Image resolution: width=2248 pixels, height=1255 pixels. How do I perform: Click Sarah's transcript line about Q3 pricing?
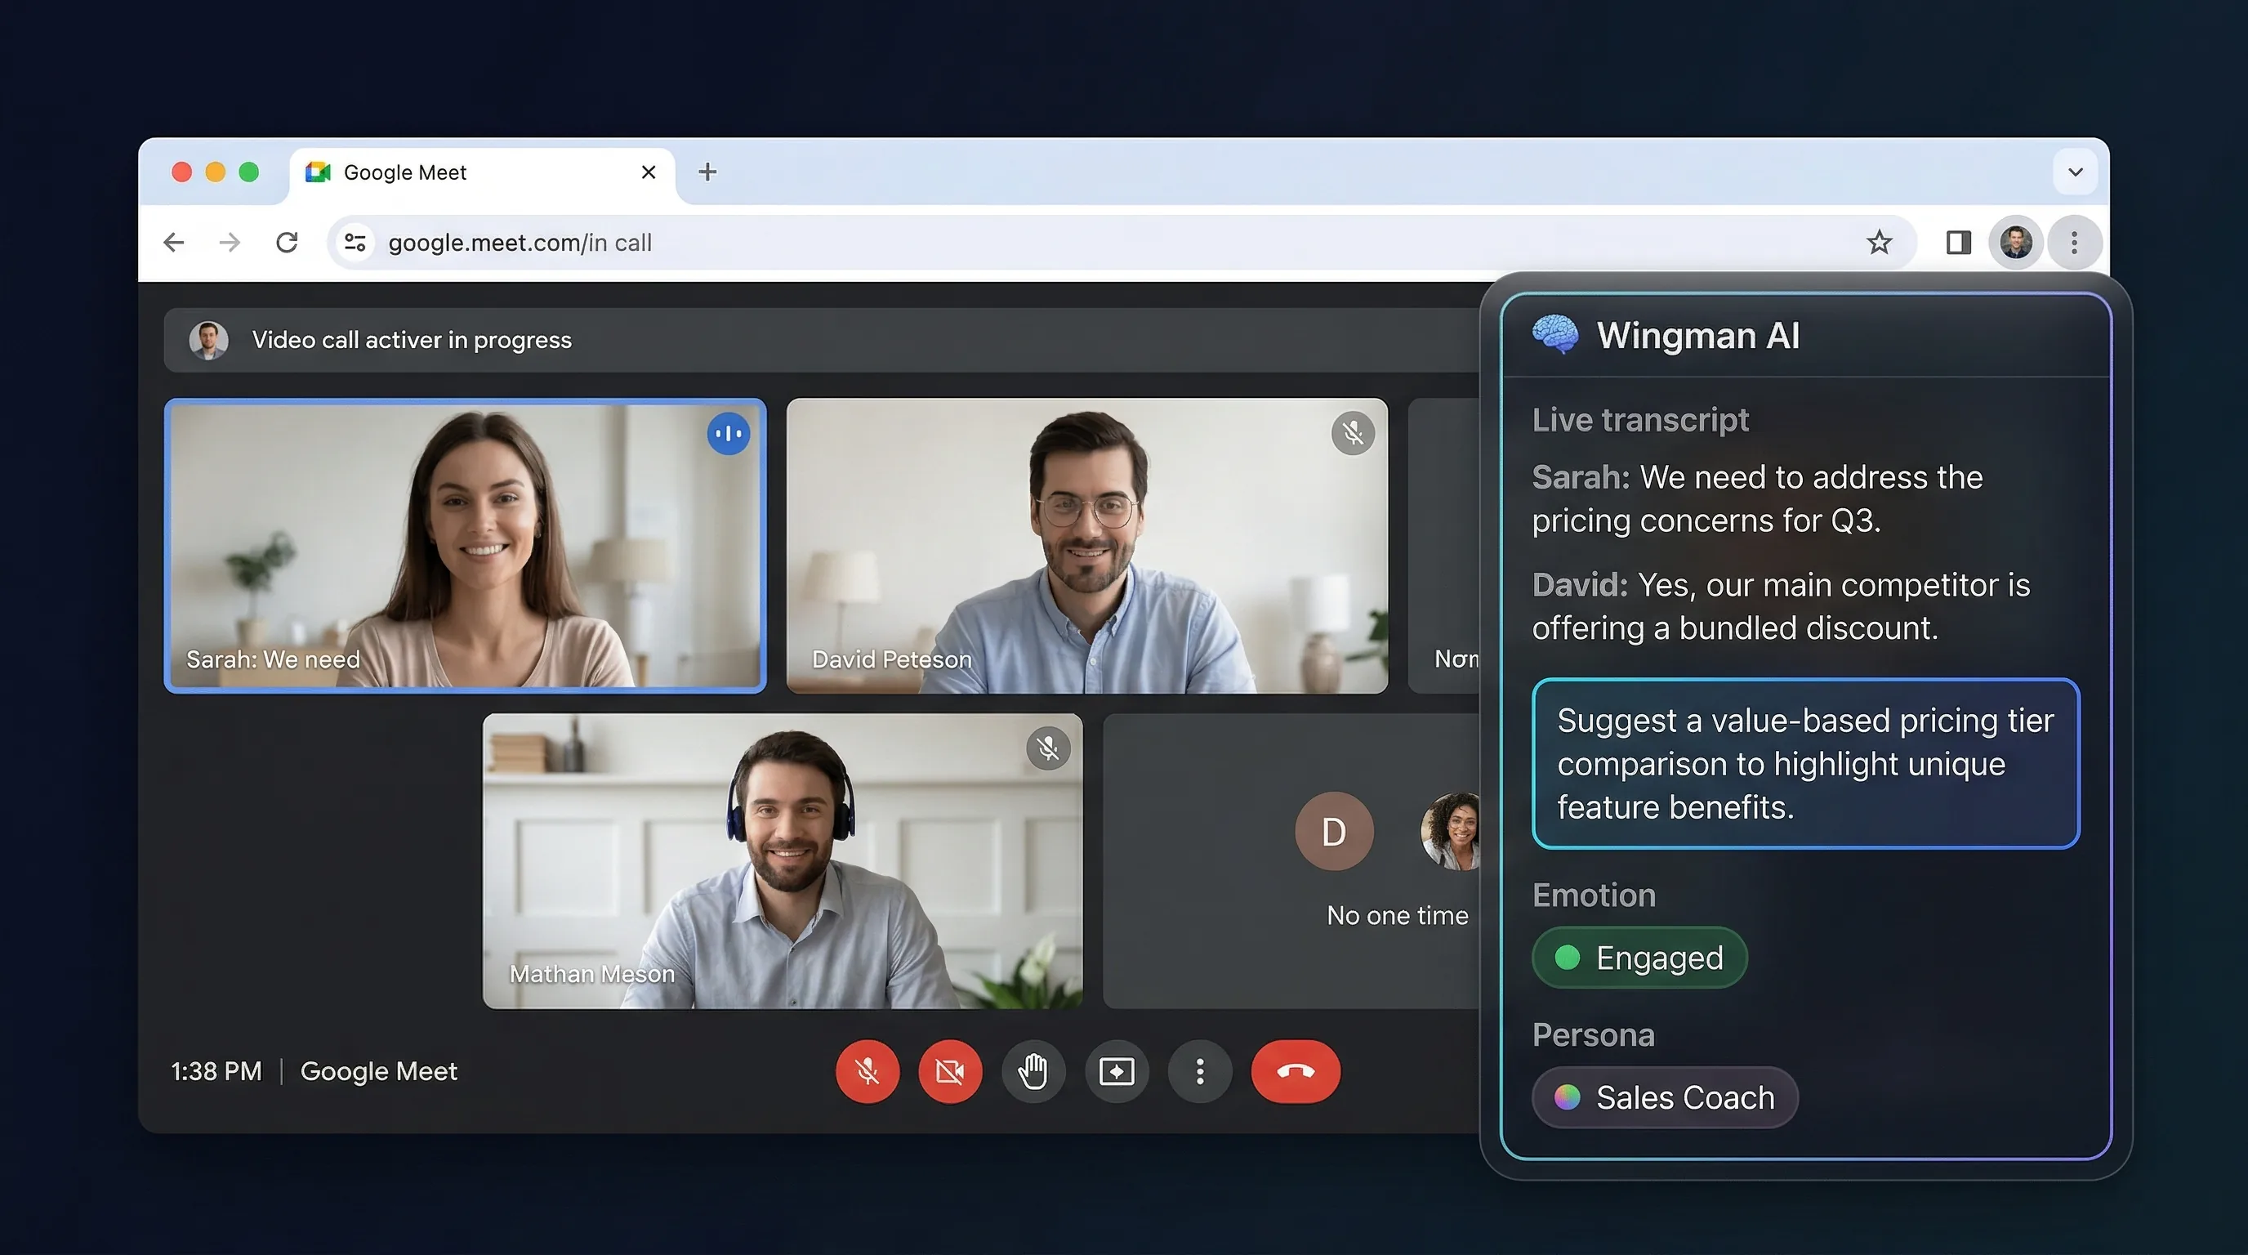[x=1758, y=498]
